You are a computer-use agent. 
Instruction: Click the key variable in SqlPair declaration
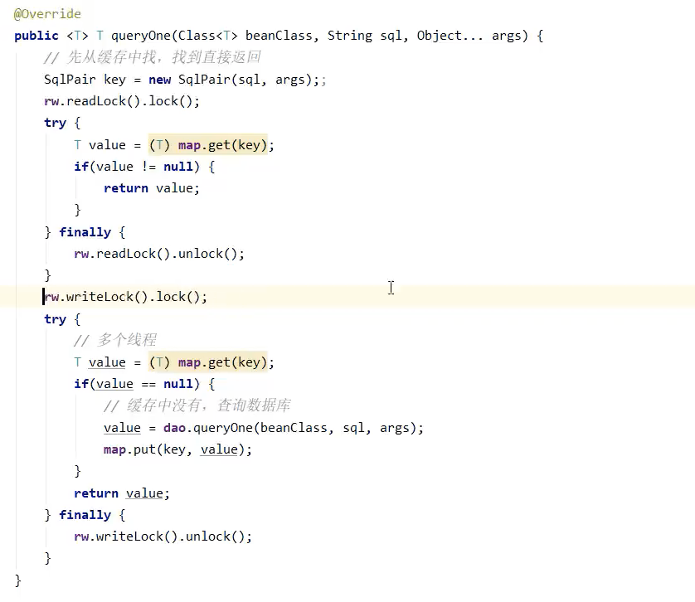click(x=114, y=80)
